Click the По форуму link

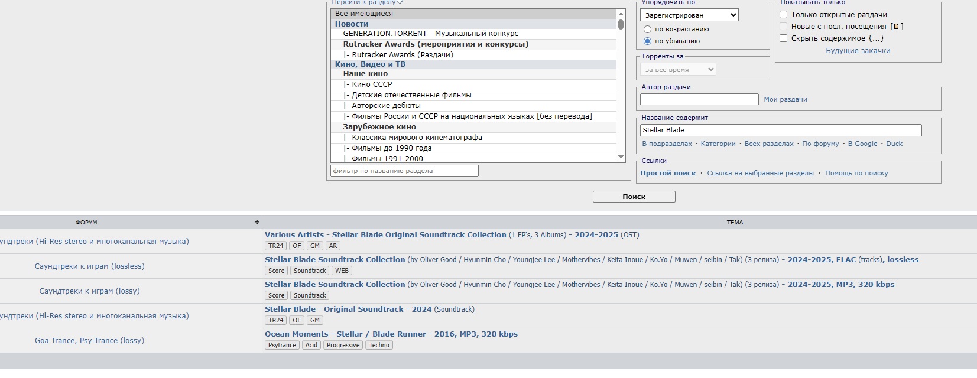[820, 144]
